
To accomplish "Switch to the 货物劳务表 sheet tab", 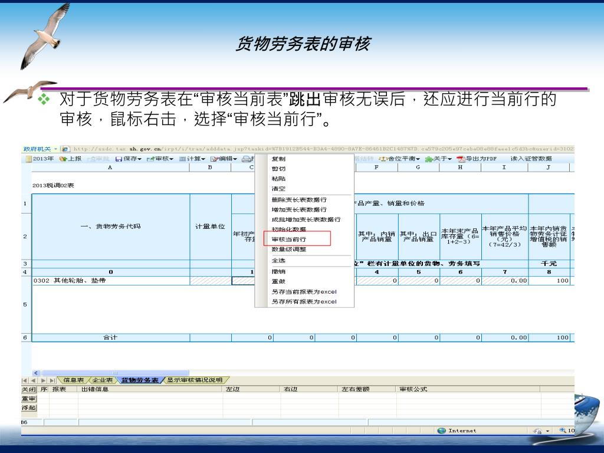I will tap(140, 380).
